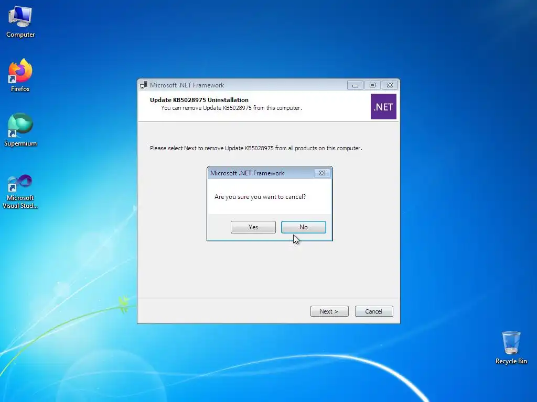Click the confirmation dialog's title text
Viewport: 537px width, 402px height.
[x=248, y=173]
